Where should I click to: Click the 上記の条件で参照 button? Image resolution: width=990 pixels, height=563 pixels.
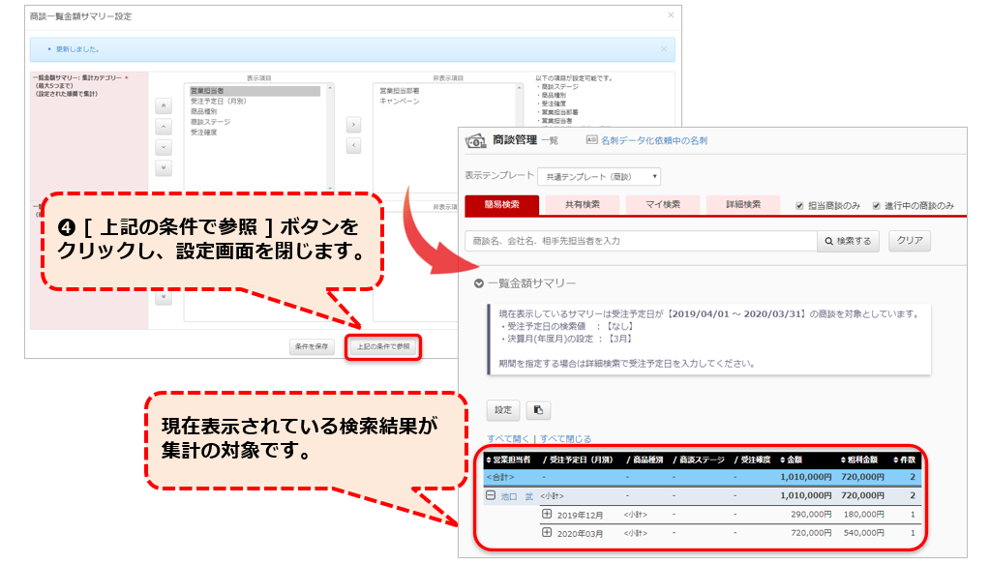[382, 346]
